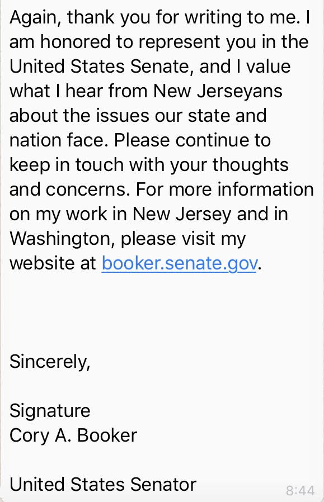Click the word 'honored' in the second line

coord(76,42)
